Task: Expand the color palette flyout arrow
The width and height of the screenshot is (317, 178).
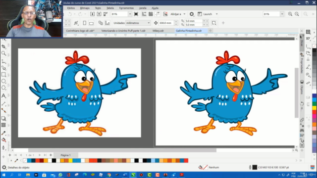Action: [x=11, y=161]
